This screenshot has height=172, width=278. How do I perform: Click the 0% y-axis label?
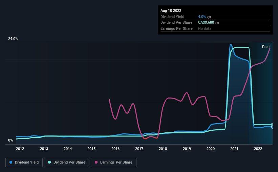(x=10, y=140)
